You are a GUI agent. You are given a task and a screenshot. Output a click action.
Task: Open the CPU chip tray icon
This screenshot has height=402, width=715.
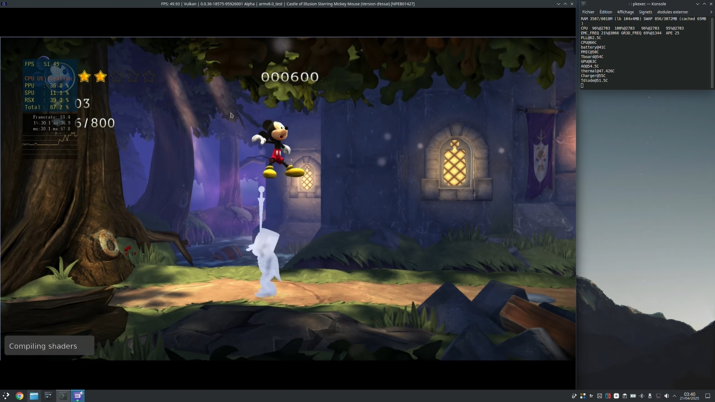click(x=616, y=396)
